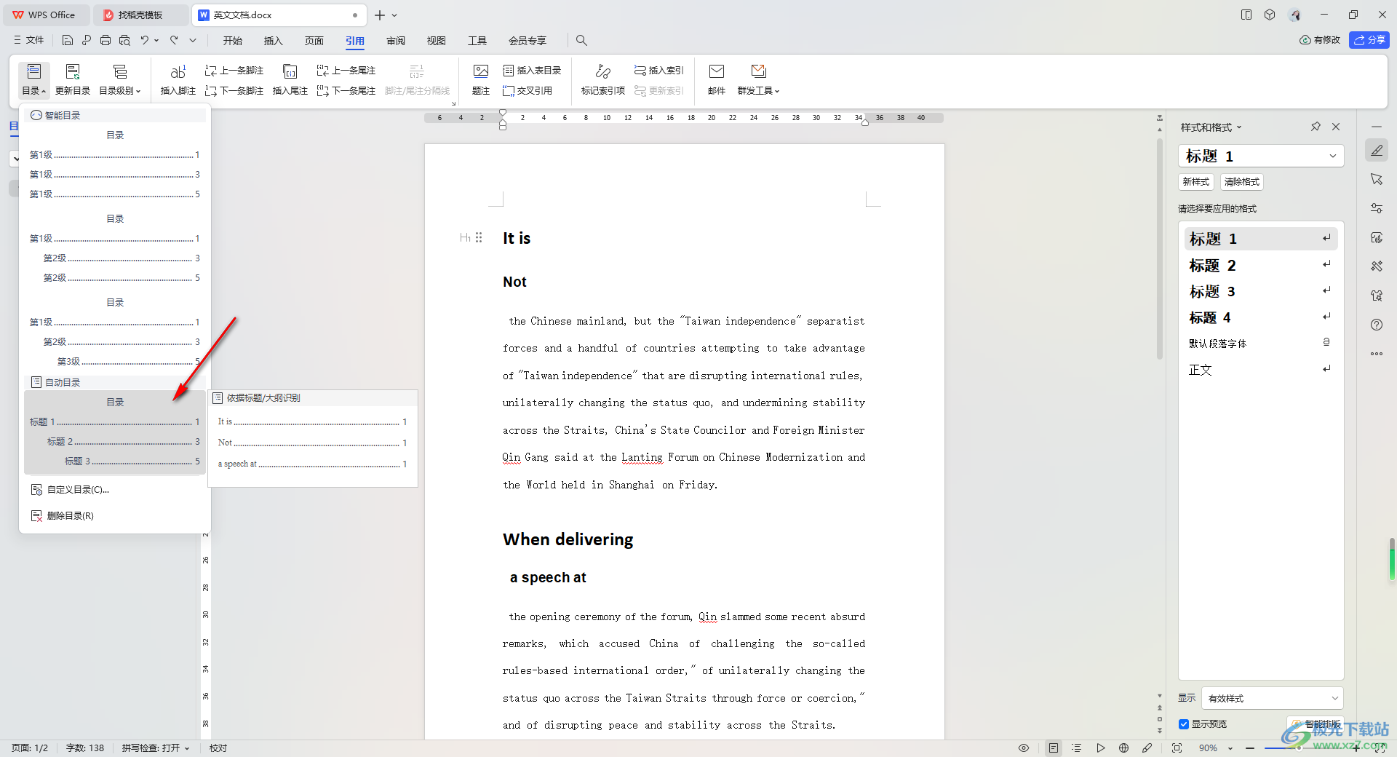The width and height of the screenshot is (1397, 757).
Task: Click the redo arrow
Action: click(174, 41)
